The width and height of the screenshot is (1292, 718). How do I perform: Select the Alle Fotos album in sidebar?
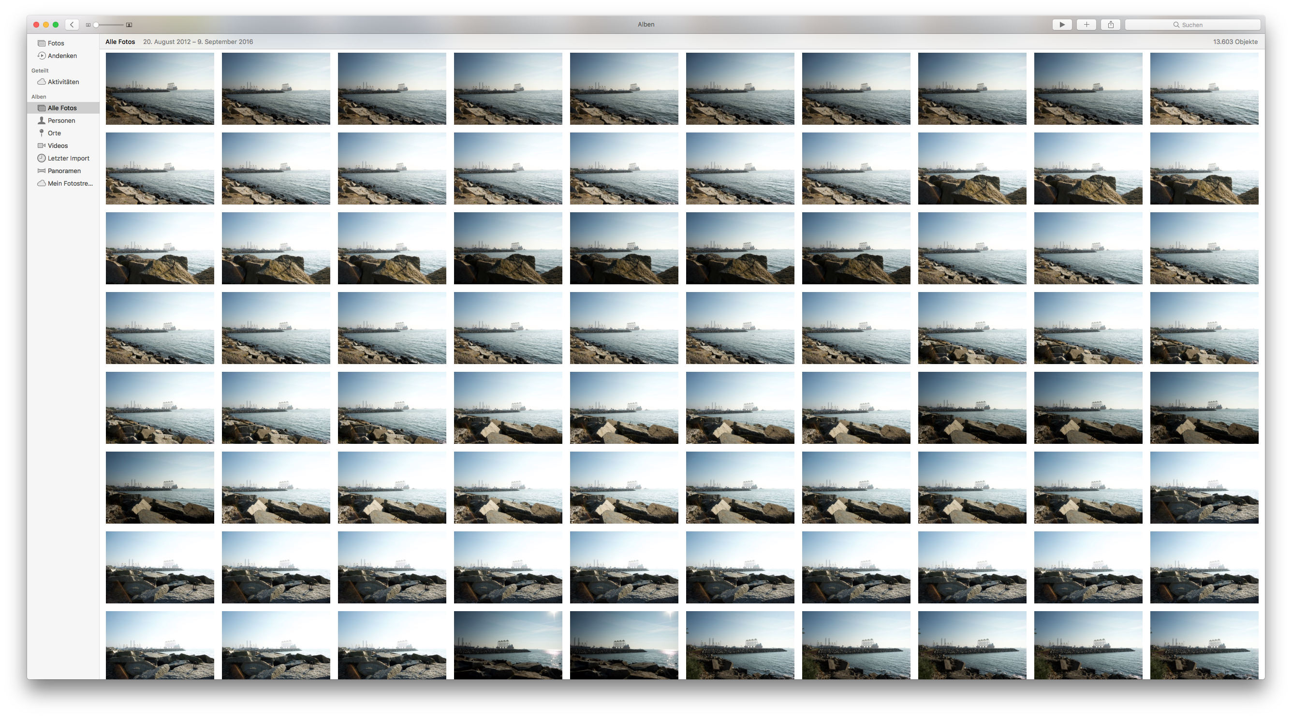point(63,108)
